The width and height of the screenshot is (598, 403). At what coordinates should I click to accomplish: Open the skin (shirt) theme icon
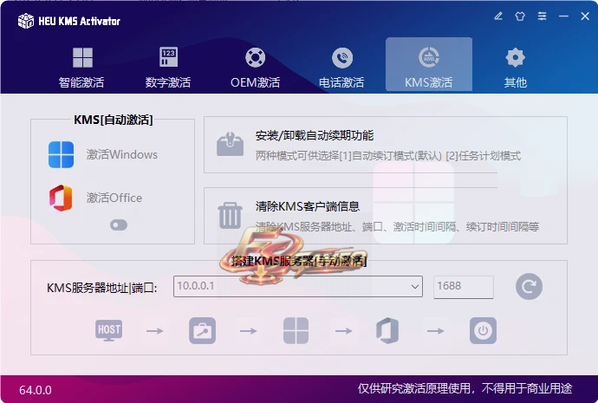[520, 16]
